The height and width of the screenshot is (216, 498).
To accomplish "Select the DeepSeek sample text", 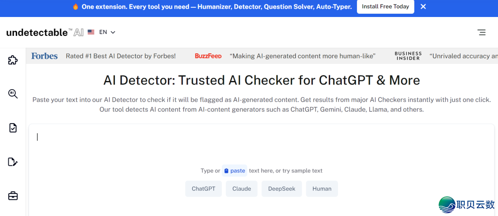I will click(282, 189).
